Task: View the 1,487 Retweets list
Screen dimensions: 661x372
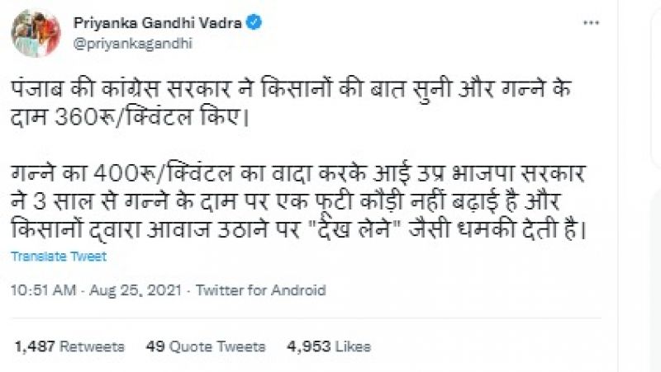Action: point(69,346)
